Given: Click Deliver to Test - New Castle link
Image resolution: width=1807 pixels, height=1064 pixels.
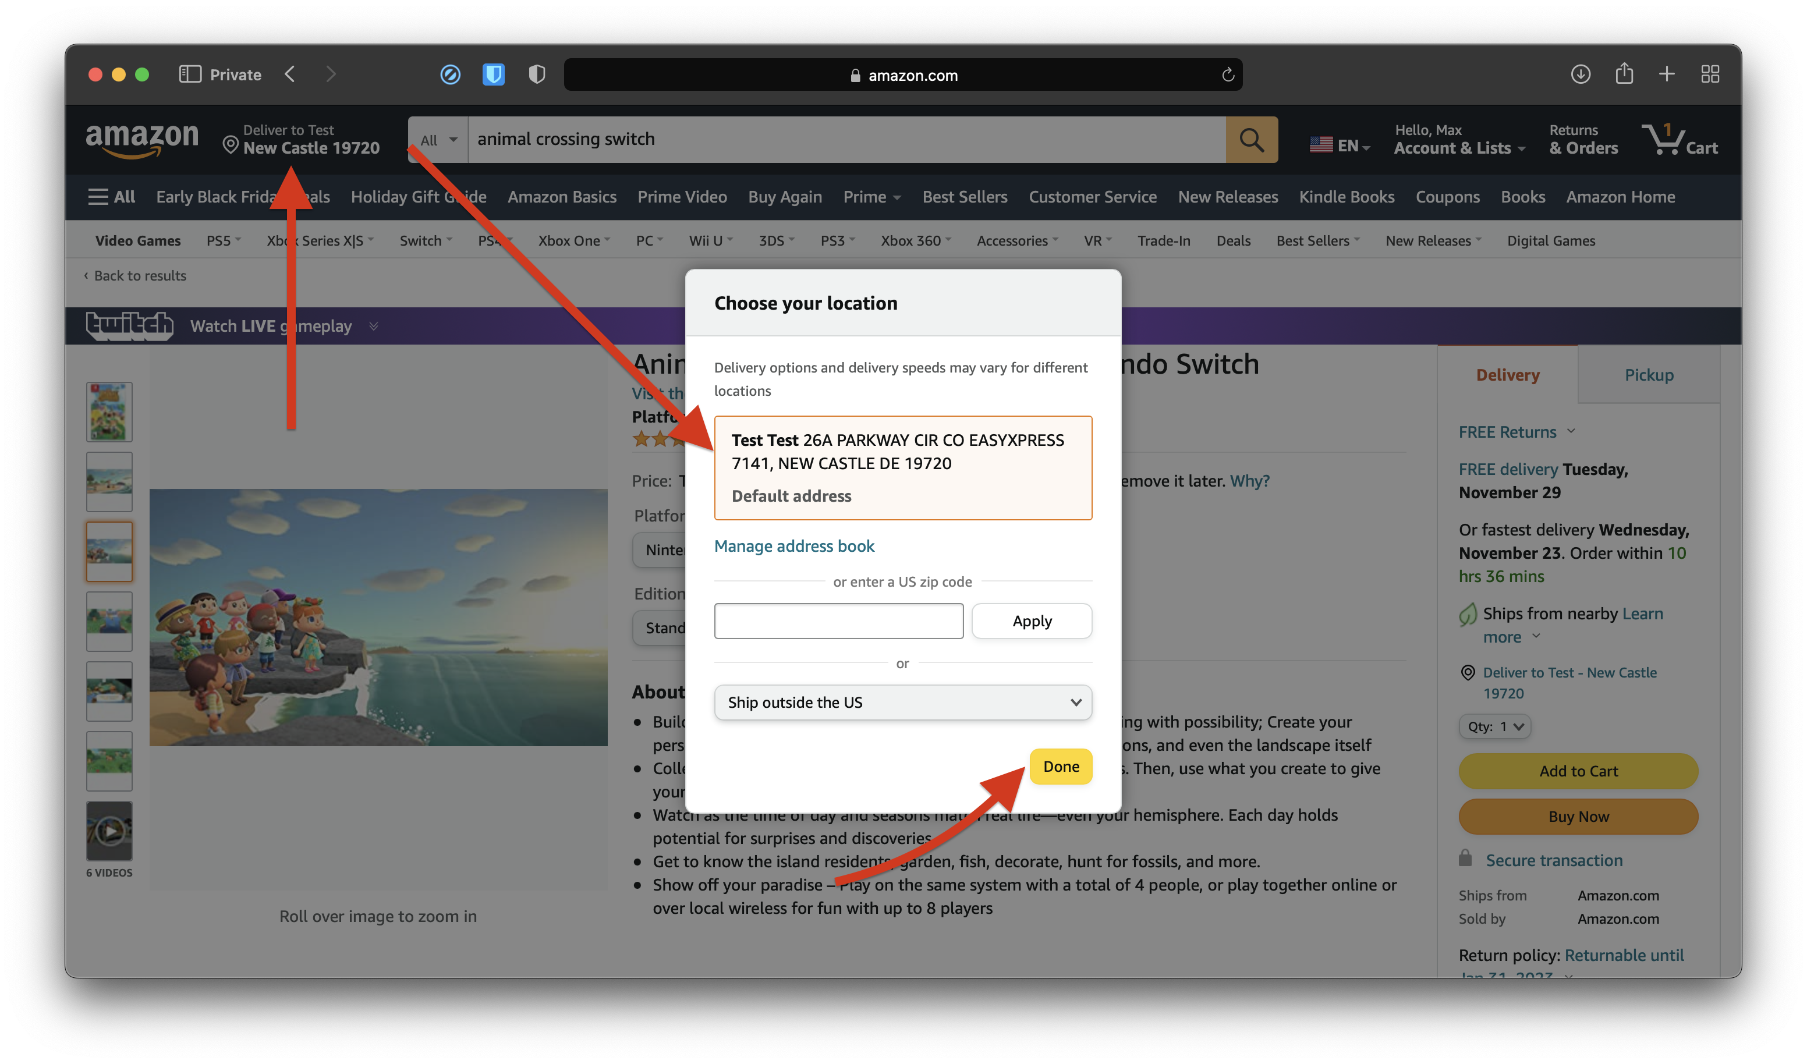Looking at the screenshot, I should point(1569,683).
